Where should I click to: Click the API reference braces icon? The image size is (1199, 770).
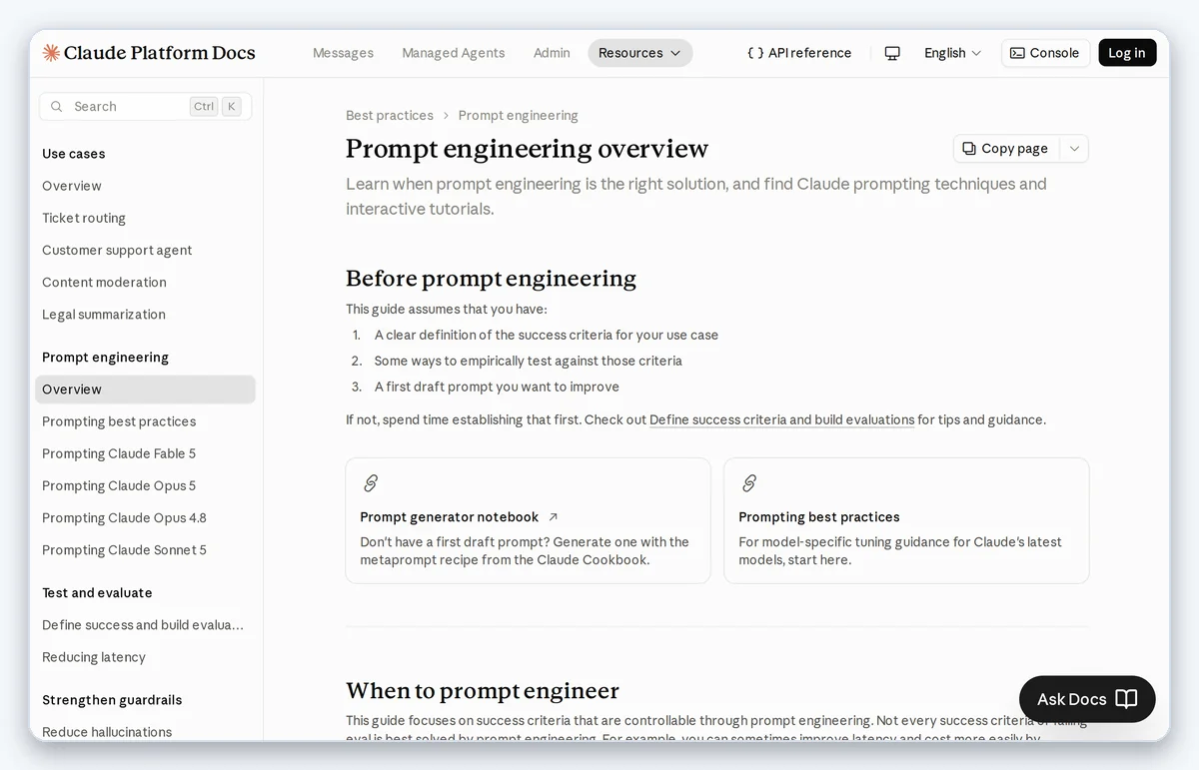[755, 53]
